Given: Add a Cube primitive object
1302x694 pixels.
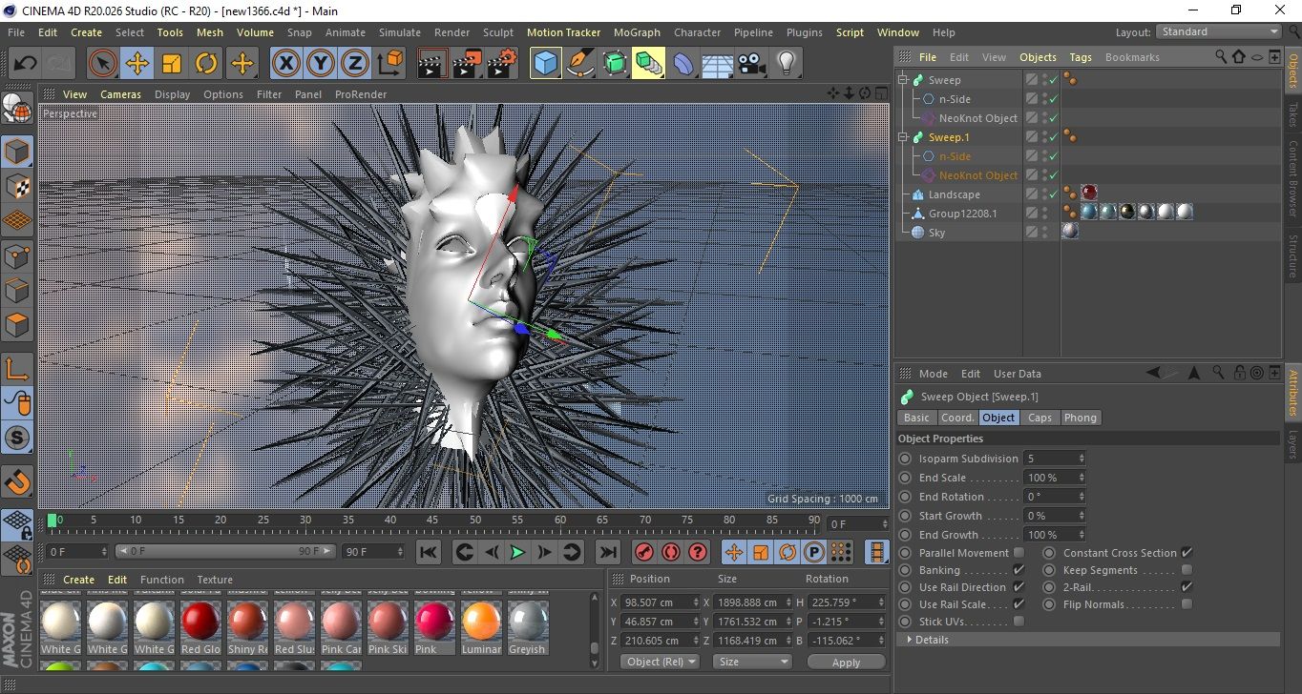Looking at the screenshot, I should click(x=545, y=64).
